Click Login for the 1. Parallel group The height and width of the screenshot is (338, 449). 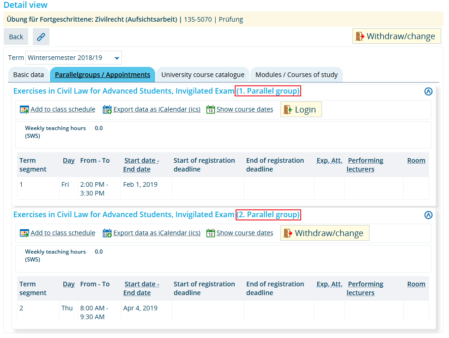click(301, 110)
